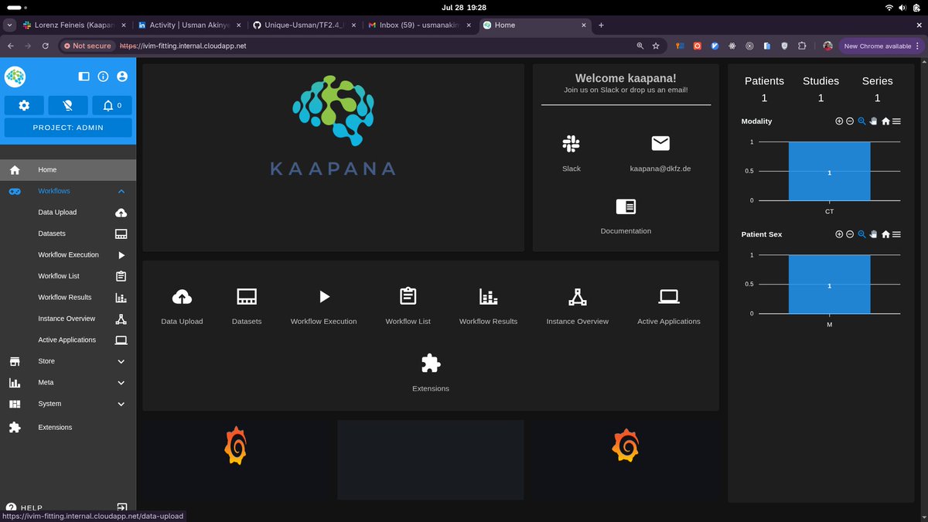Enable selection zoom tool on Patient Sex chart
Screen dimensions: 928x522
pos(862,234)
